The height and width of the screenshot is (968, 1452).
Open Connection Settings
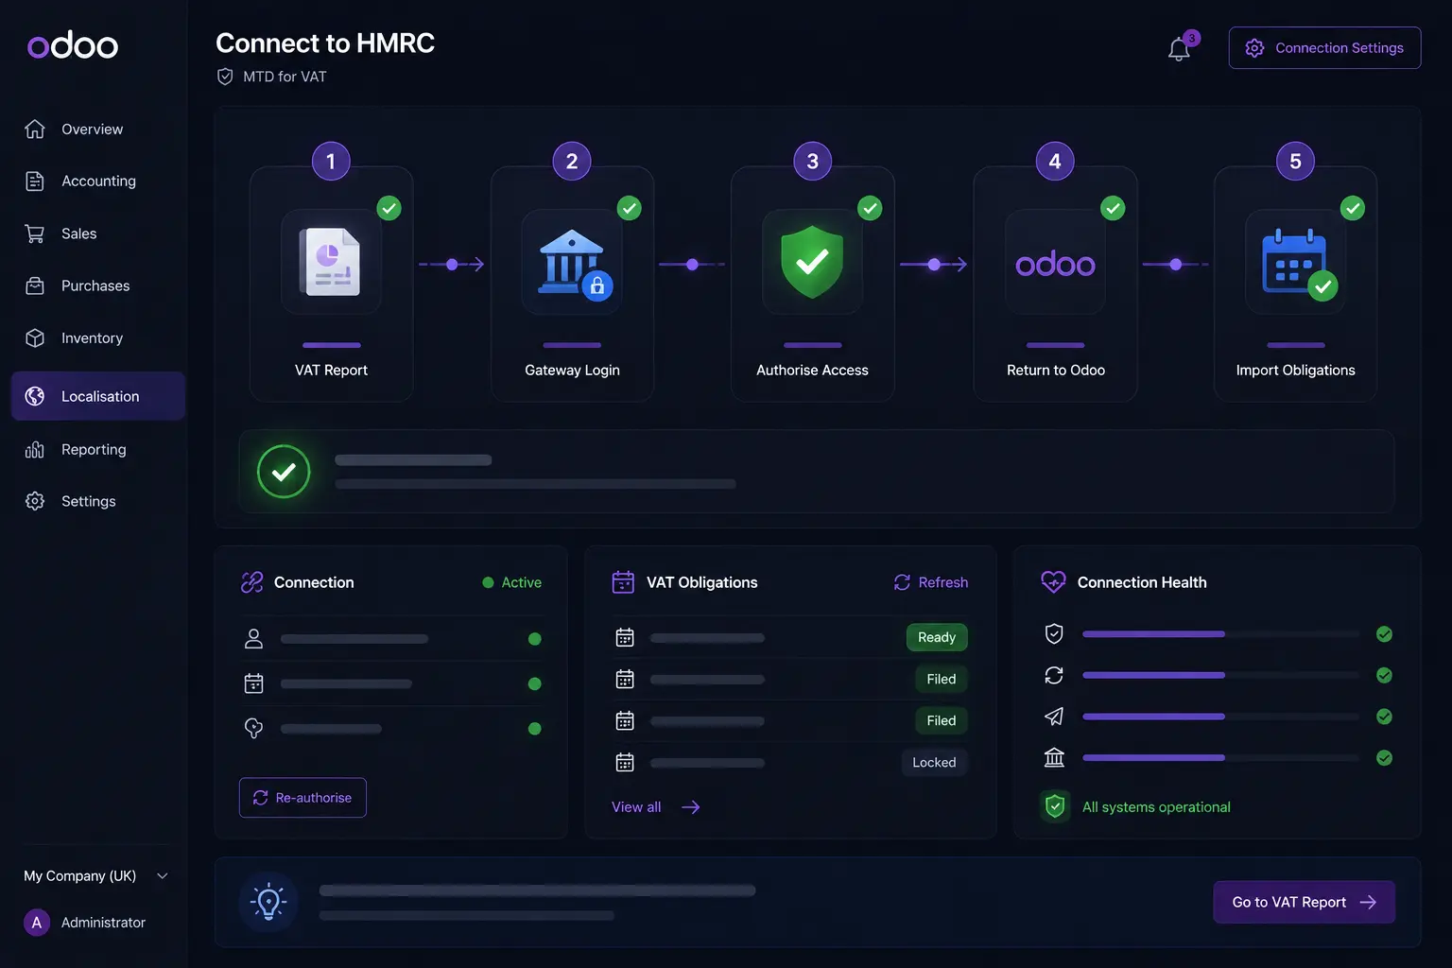point(1324,48)
